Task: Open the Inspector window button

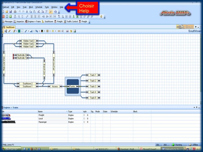Action: (19, 22)
